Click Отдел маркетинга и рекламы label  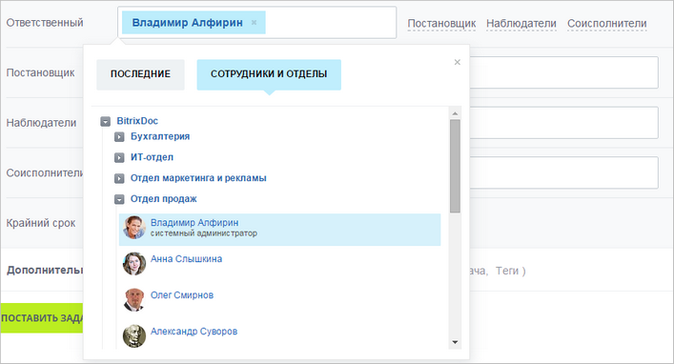(x=198, y=178)
